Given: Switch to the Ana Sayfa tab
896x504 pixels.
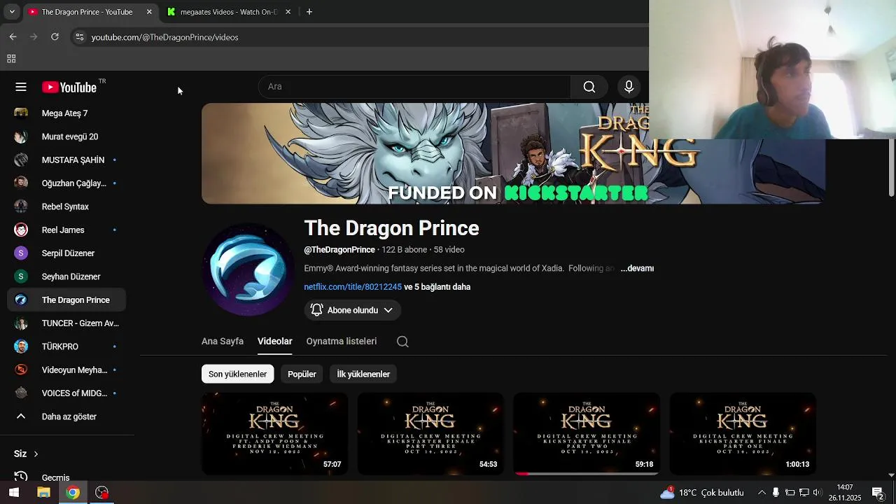Looking at the screenshot, I should point(223,341).
